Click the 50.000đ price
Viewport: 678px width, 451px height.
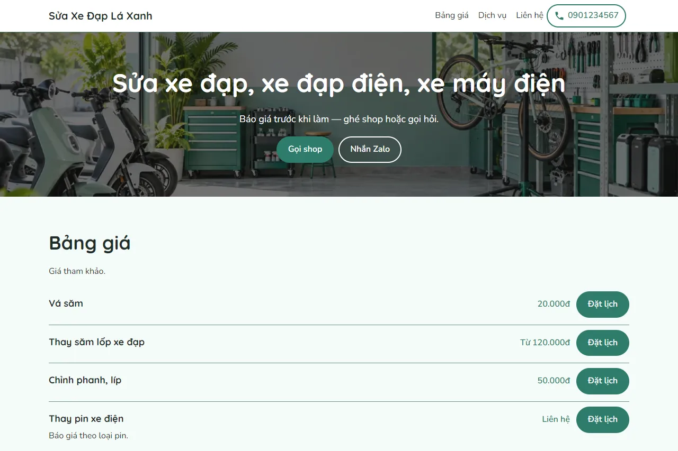(x=554, y=381)
